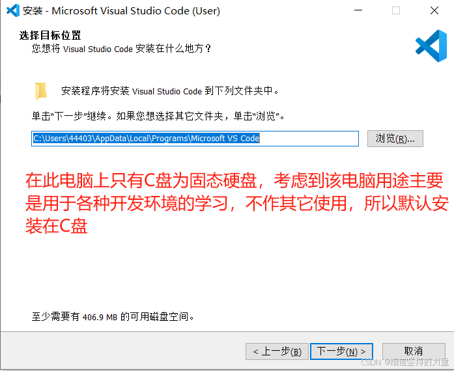Click the window title '安装 - Microsoft Visual Studio Code (User)'
The image size is (454, 371).
click(121, 10)
